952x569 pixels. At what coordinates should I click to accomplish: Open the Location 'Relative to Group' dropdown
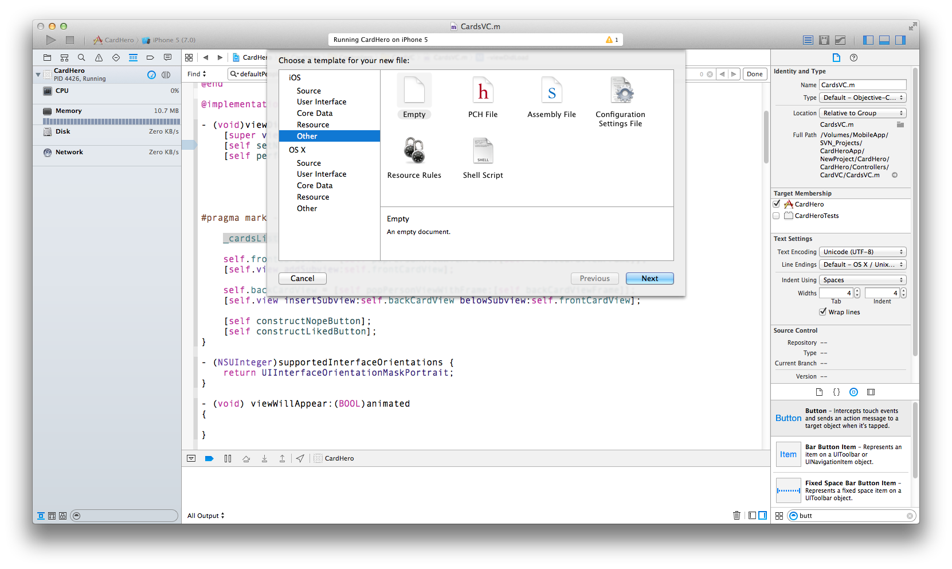click(863, 113)
